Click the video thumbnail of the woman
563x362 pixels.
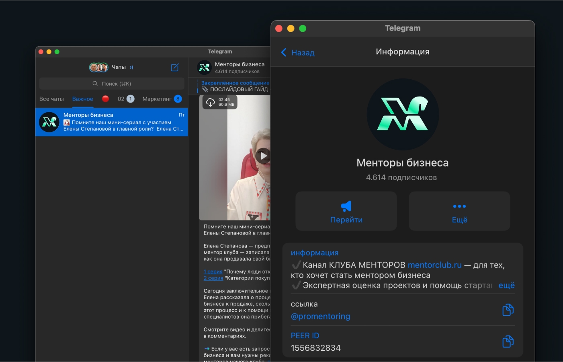[x=235, y=158]
